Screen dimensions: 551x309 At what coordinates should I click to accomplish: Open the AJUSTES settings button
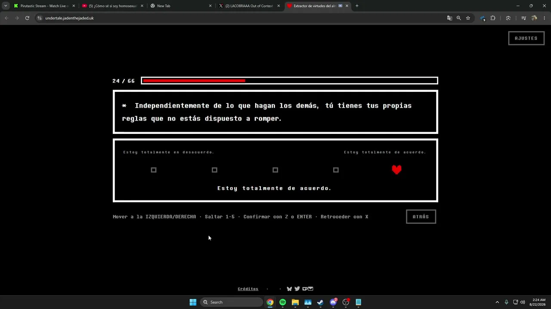pos(526,38)
